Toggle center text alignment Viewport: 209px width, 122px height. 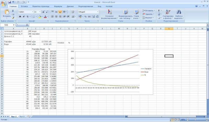click(x=56, y=16)
